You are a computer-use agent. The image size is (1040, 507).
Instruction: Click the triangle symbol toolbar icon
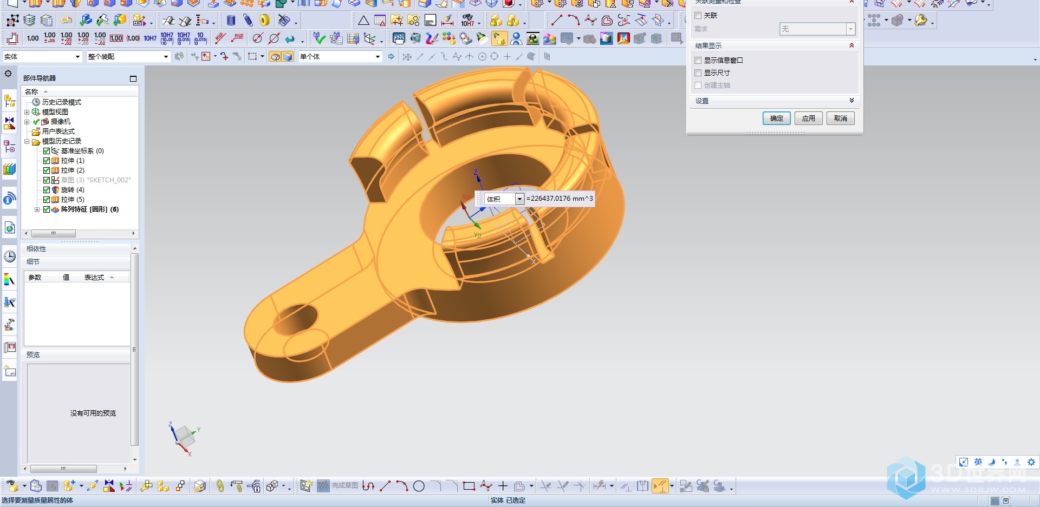click(363, 21)
